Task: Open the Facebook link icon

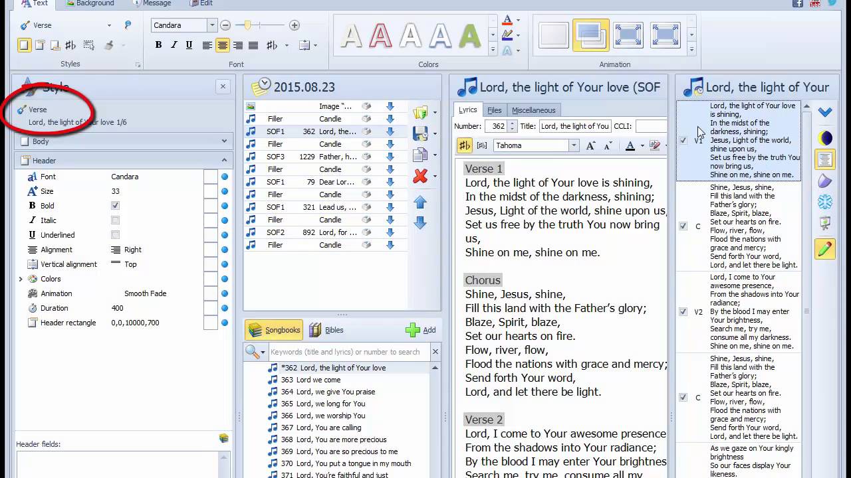Action: click(x=798, y=3)
